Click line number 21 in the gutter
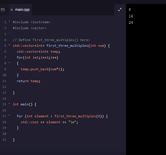Image resolution: width=166 pixels, height=155 pixels. (4, 140)
